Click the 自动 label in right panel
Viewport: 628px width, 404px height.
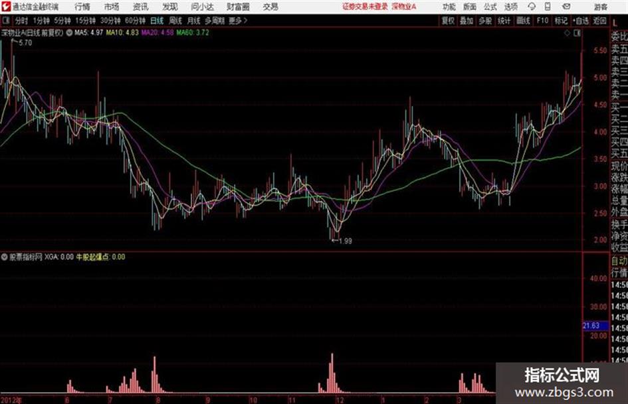[x=619, y=261]
